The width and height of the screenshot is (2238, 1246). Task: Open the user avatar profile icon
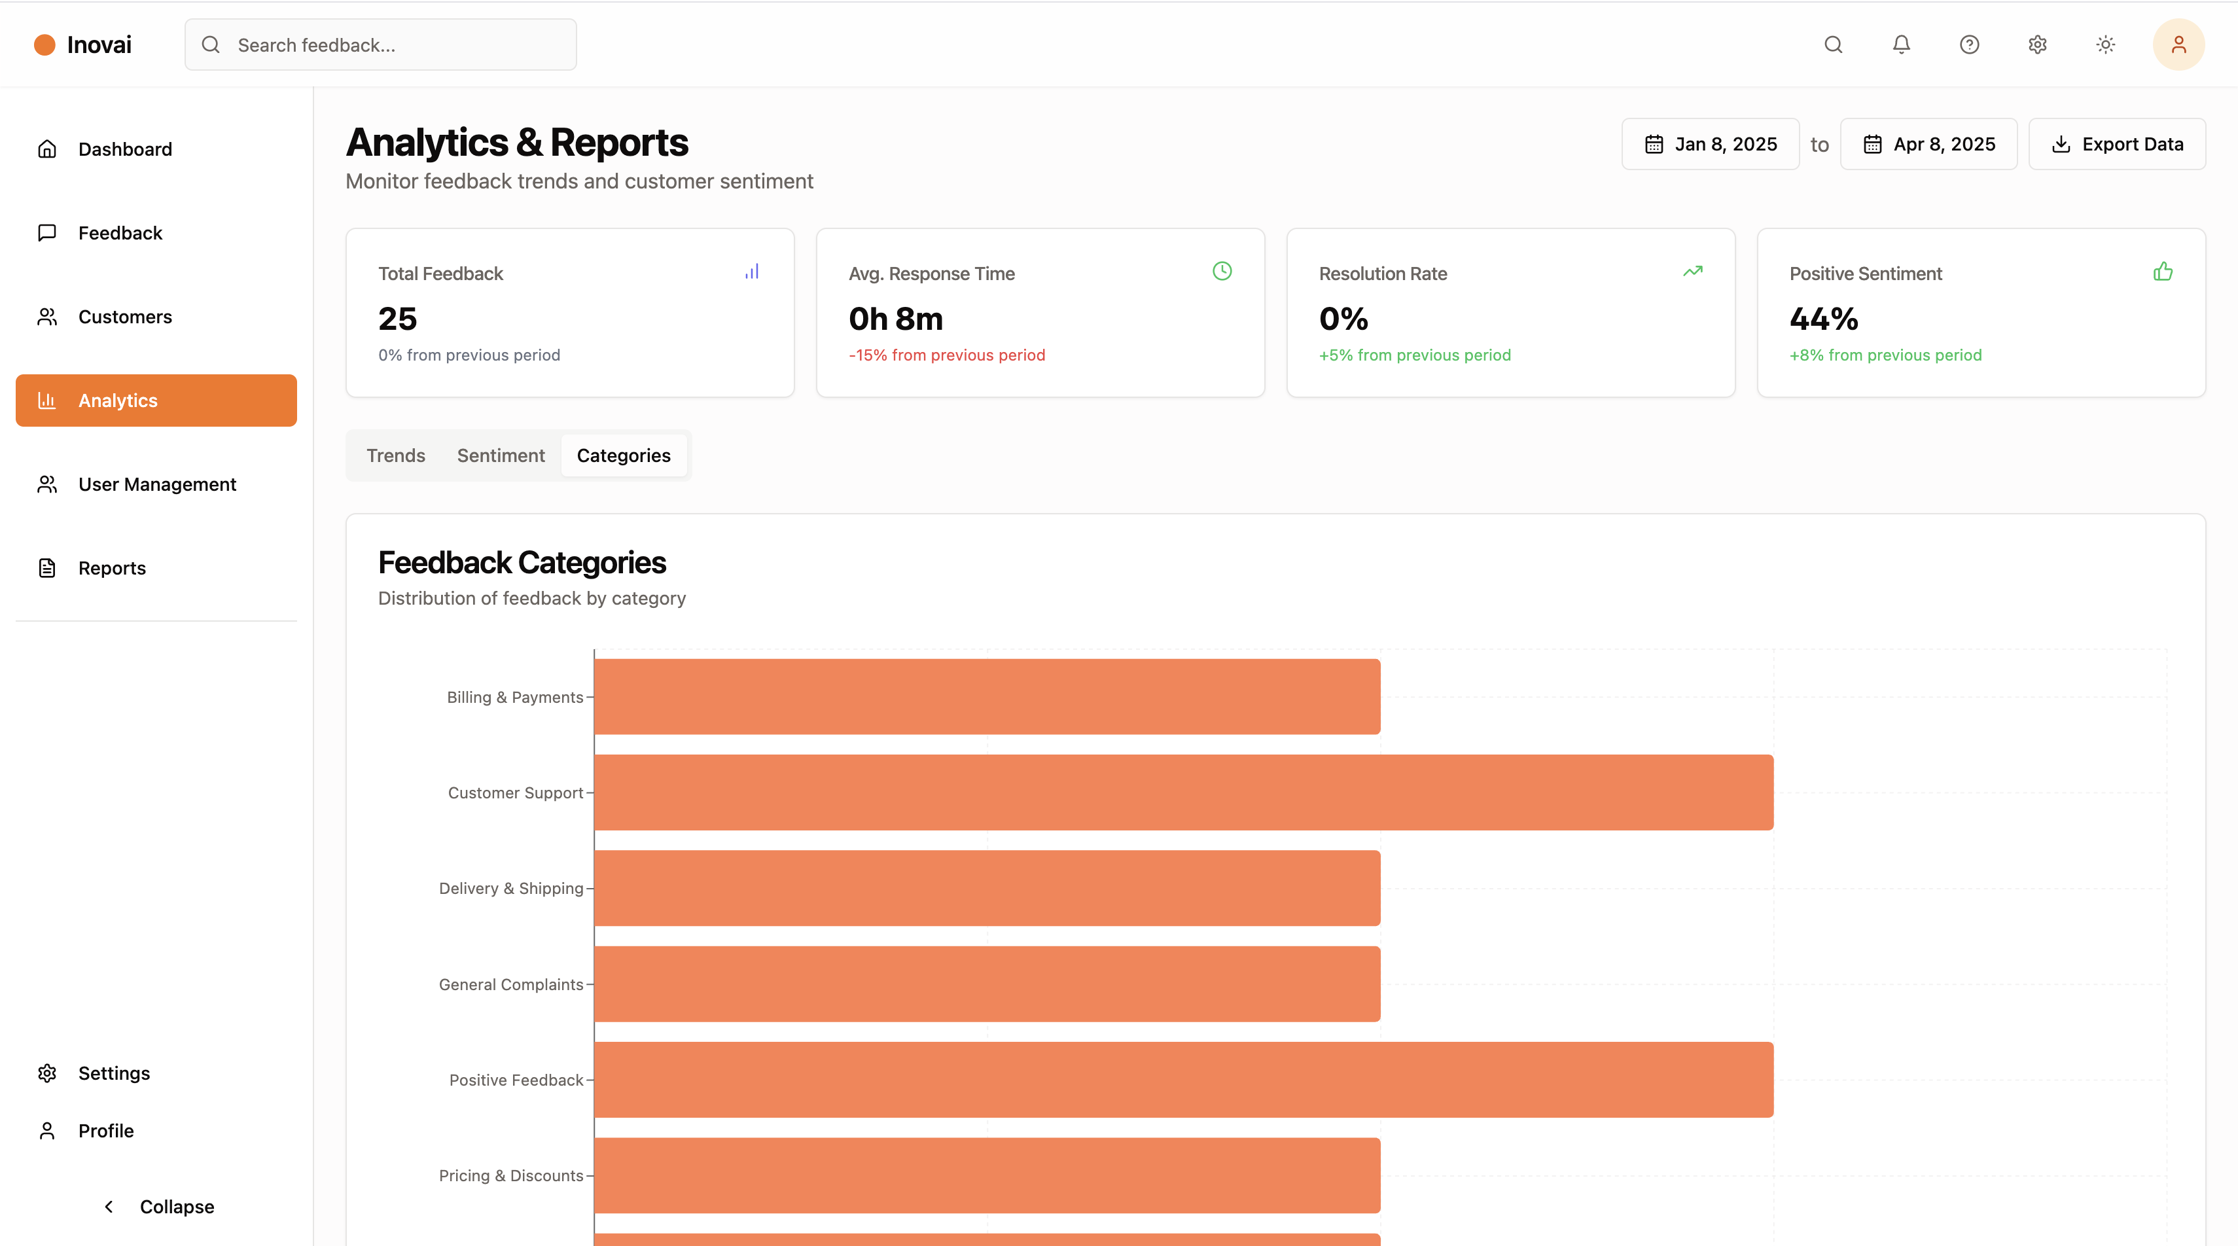coord(2178,44)
